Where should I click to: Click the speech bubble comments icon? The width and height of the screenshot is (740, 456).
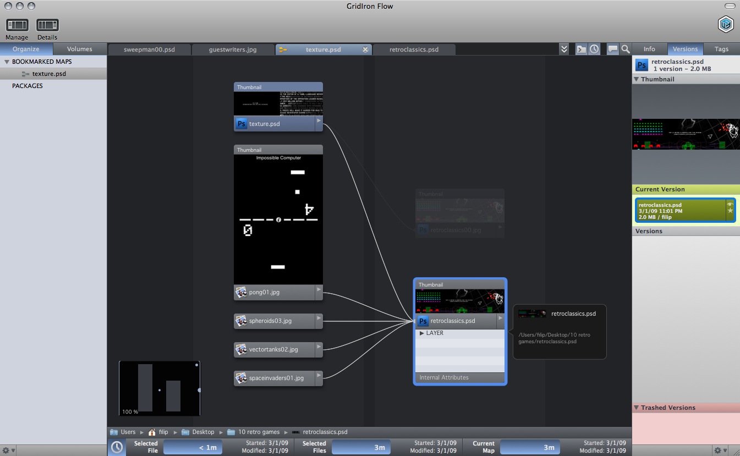[x=612, y=50]
